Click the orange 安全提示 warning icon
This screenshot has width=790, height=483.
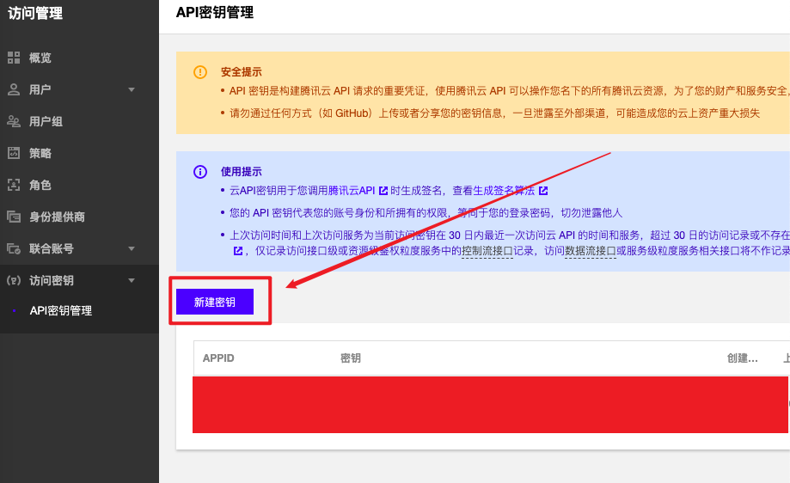(200, 73)
